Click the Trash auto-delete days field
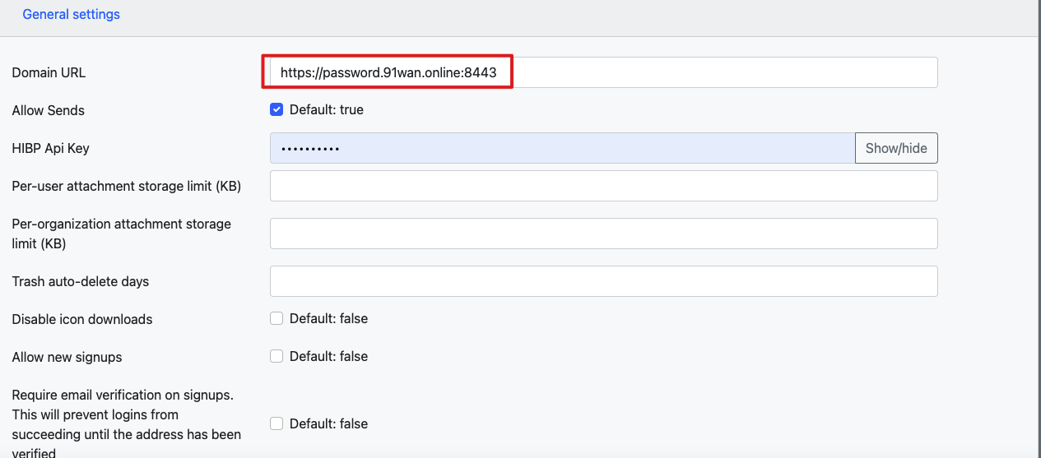 [x=603, y=281]
